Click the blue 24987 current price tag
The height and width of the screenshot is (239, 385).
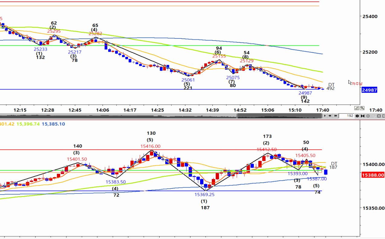[x=369, y=90]
